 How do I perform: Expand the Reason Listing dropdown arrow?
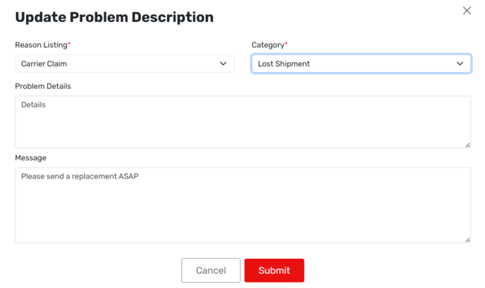click(x=223, y=64)
